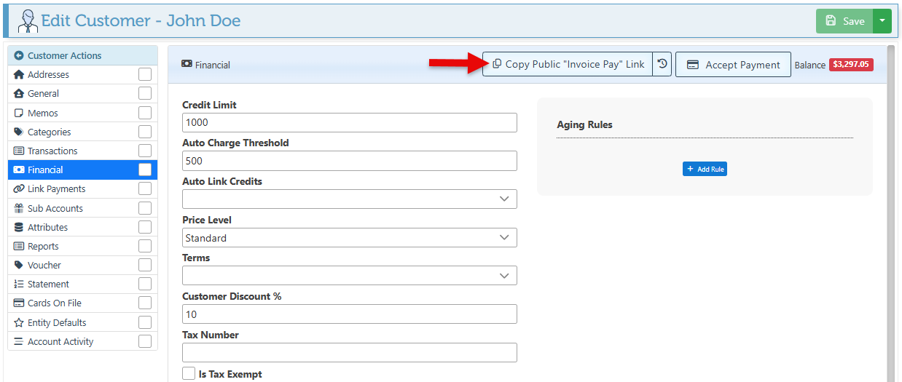
Task: Click the history icon beside Copy Link
Action: 662,64
